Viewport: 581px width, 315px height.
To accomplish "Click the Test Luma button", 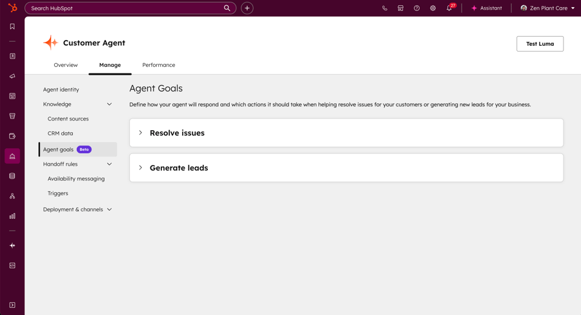I will (x=540, y=44).
